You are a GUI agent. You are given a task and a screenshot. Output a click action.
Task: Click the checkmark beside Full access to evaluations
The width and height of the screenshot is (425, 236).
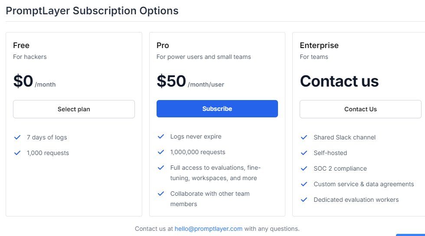pos(161,168)
